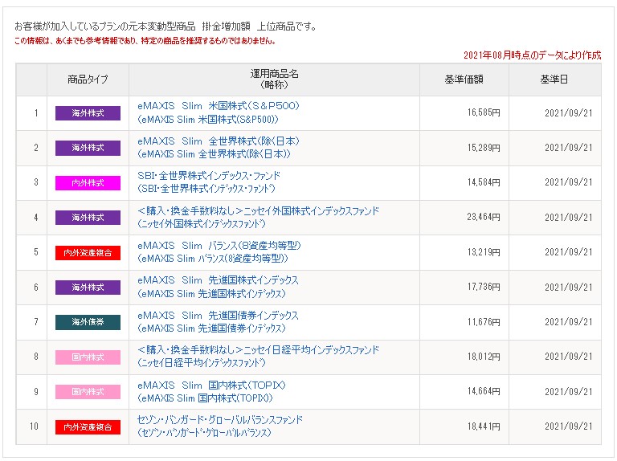The width and height of the screenshot is (617, 461).
Task: Select price 14,664円
Action: coord(484,392)
